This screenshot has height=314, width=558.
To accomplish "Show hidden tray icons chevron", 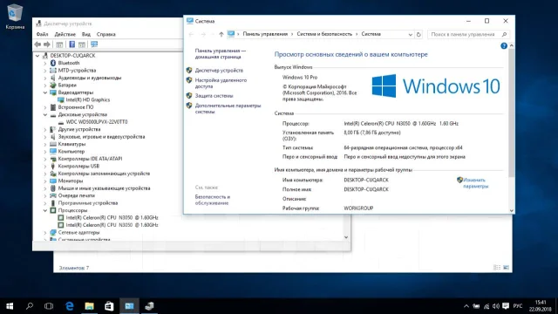I will pos(466,306).
